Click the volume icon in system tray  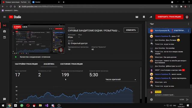171,106
